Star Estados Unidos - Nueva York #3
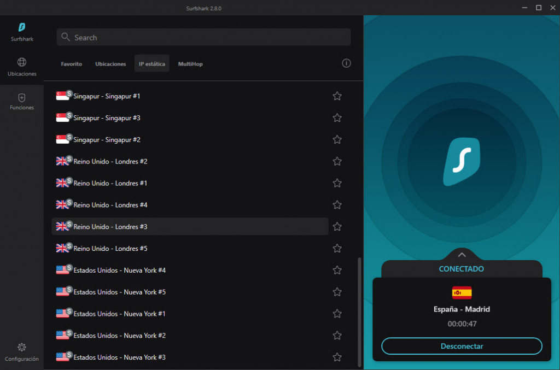 (337, 357)
